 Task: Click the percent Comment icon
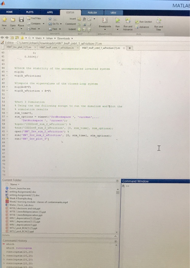point(79,24)
